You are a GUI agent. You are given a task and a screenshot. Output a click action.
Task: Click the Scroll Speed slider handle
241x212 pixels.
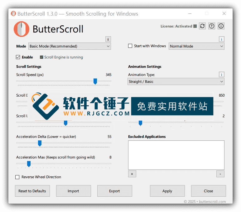(x=95, y=81)
